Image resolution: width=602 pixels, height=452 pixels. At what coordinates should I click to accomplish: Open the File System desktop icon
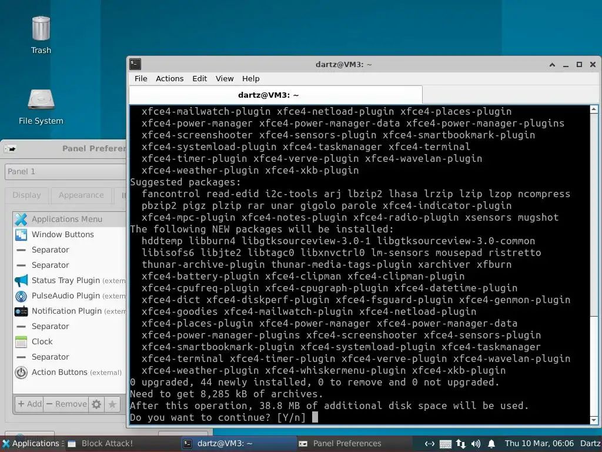tap(41, 99)
